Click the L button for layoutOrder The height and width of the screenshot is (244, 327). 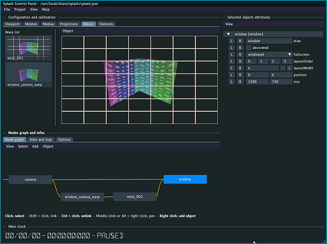click(231, 61)
